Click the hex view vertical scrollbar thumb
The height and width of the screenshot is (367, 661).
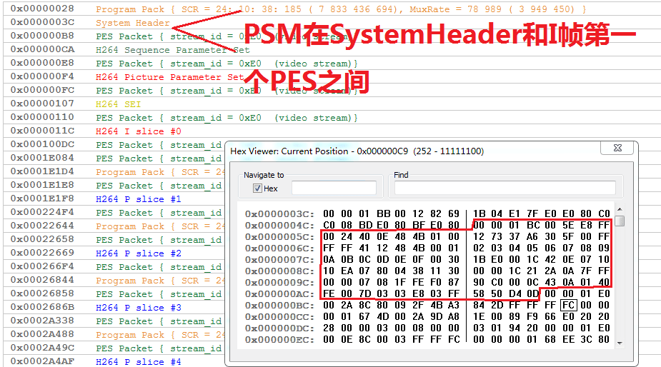[620, 221]
